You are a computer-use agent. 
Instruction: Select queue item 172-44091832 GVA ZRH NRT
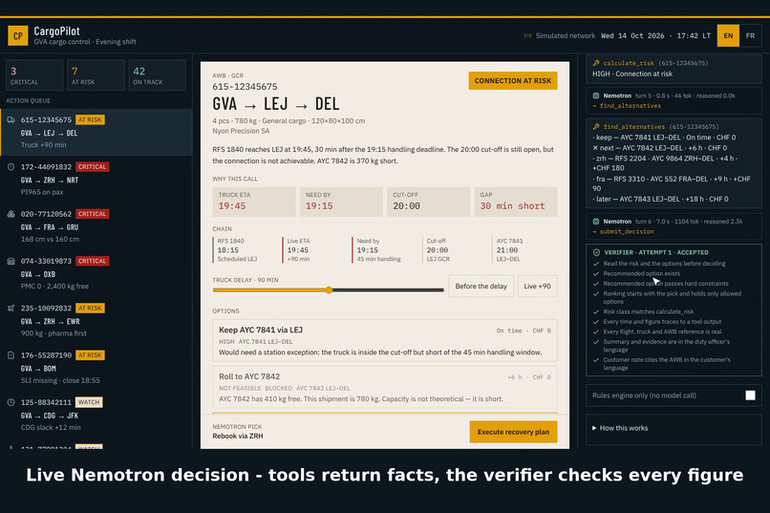(x=96, y=180)
